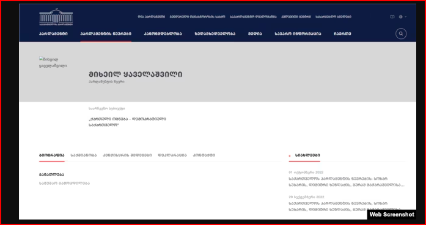Click the Parliament of Georgia building logo

pos(56,17)
